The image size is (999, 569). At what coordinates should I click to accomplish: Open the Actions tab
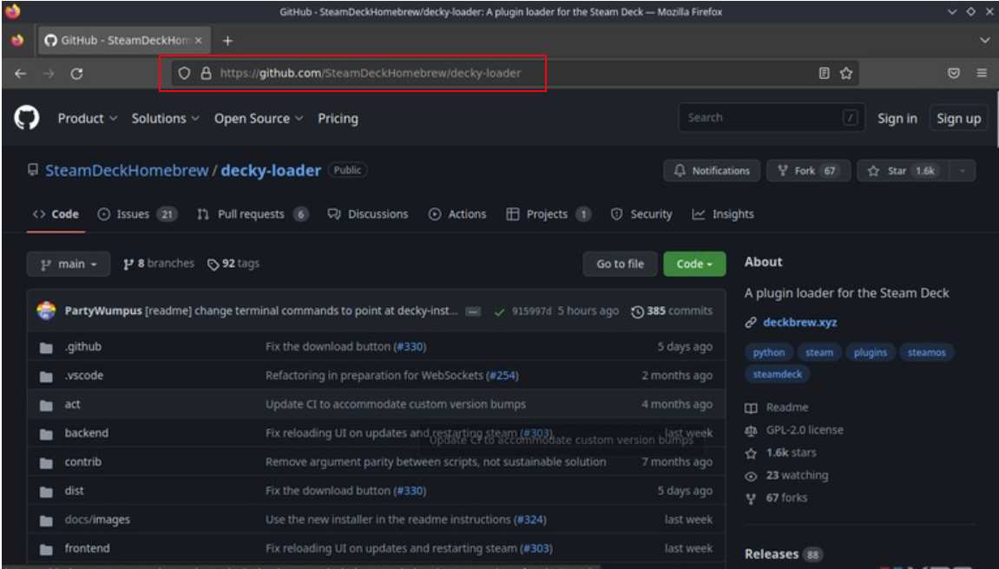(x=457, y=214)
